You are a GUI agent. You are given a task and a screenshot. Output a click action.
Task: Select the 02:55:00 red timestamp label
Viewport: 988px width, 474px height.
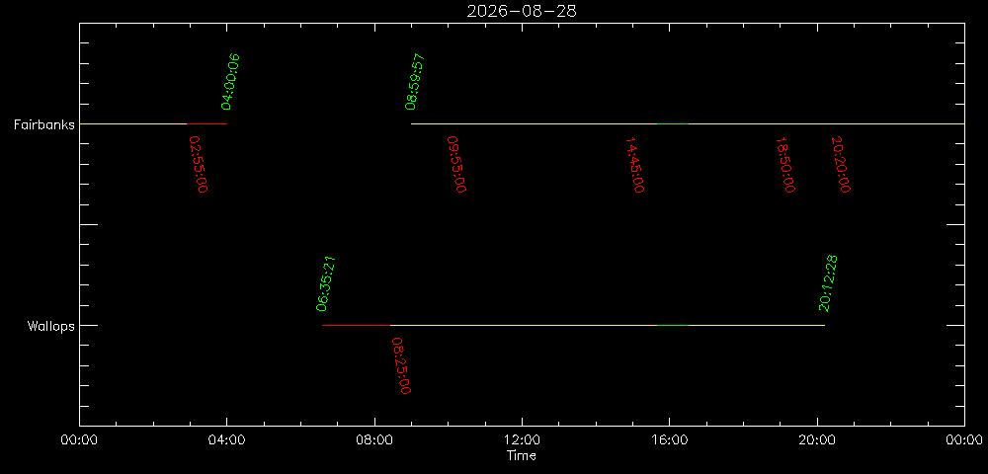point(199,164)
